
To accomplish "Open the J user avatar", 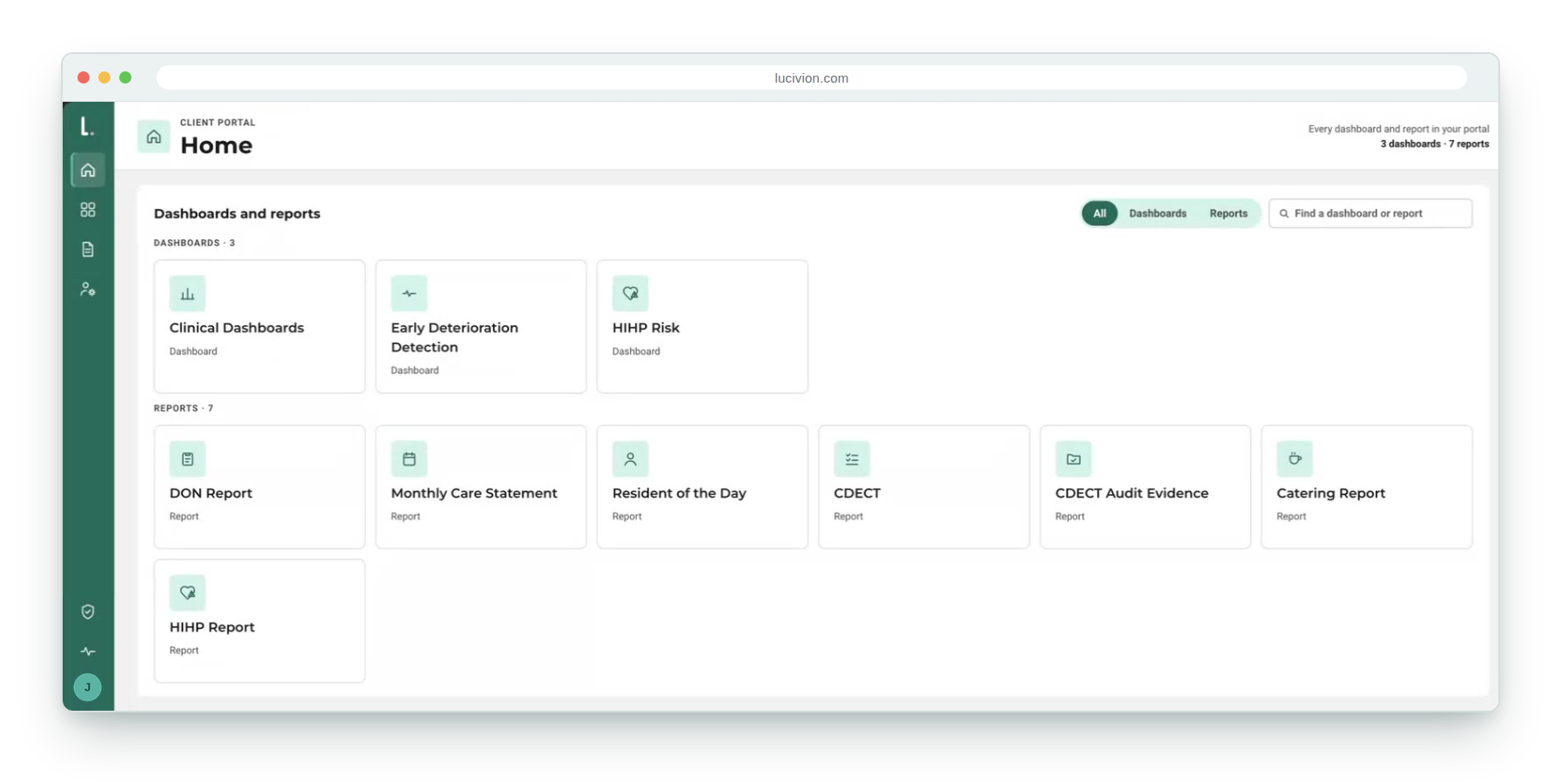I will pyautogui.click(x=87, y=688).
